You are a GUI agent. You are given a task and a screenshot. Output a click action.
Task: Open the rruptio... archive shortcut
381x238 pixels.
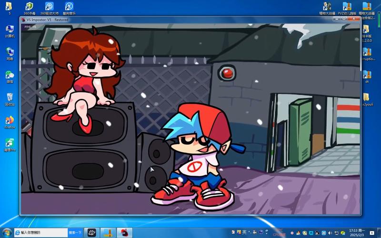click(x=368, y=54)
